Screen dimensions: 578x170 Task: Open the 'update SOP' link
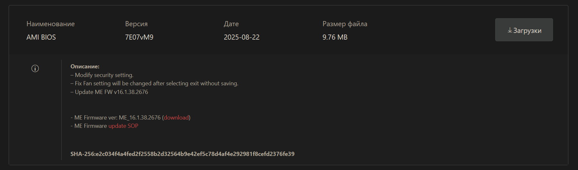(x=123, y=126)
